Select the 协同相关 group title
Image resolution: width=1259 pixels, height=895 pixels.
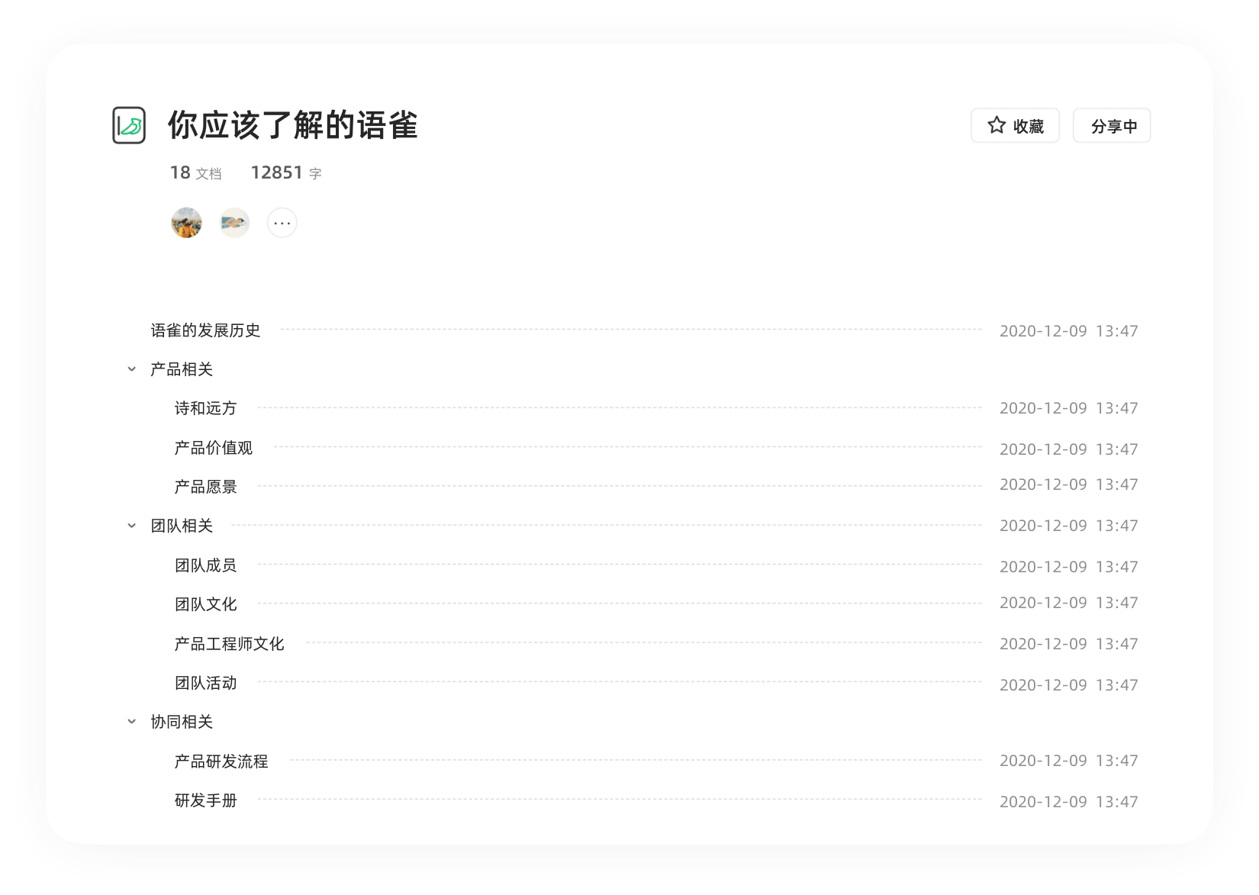(x=182, y=722)
